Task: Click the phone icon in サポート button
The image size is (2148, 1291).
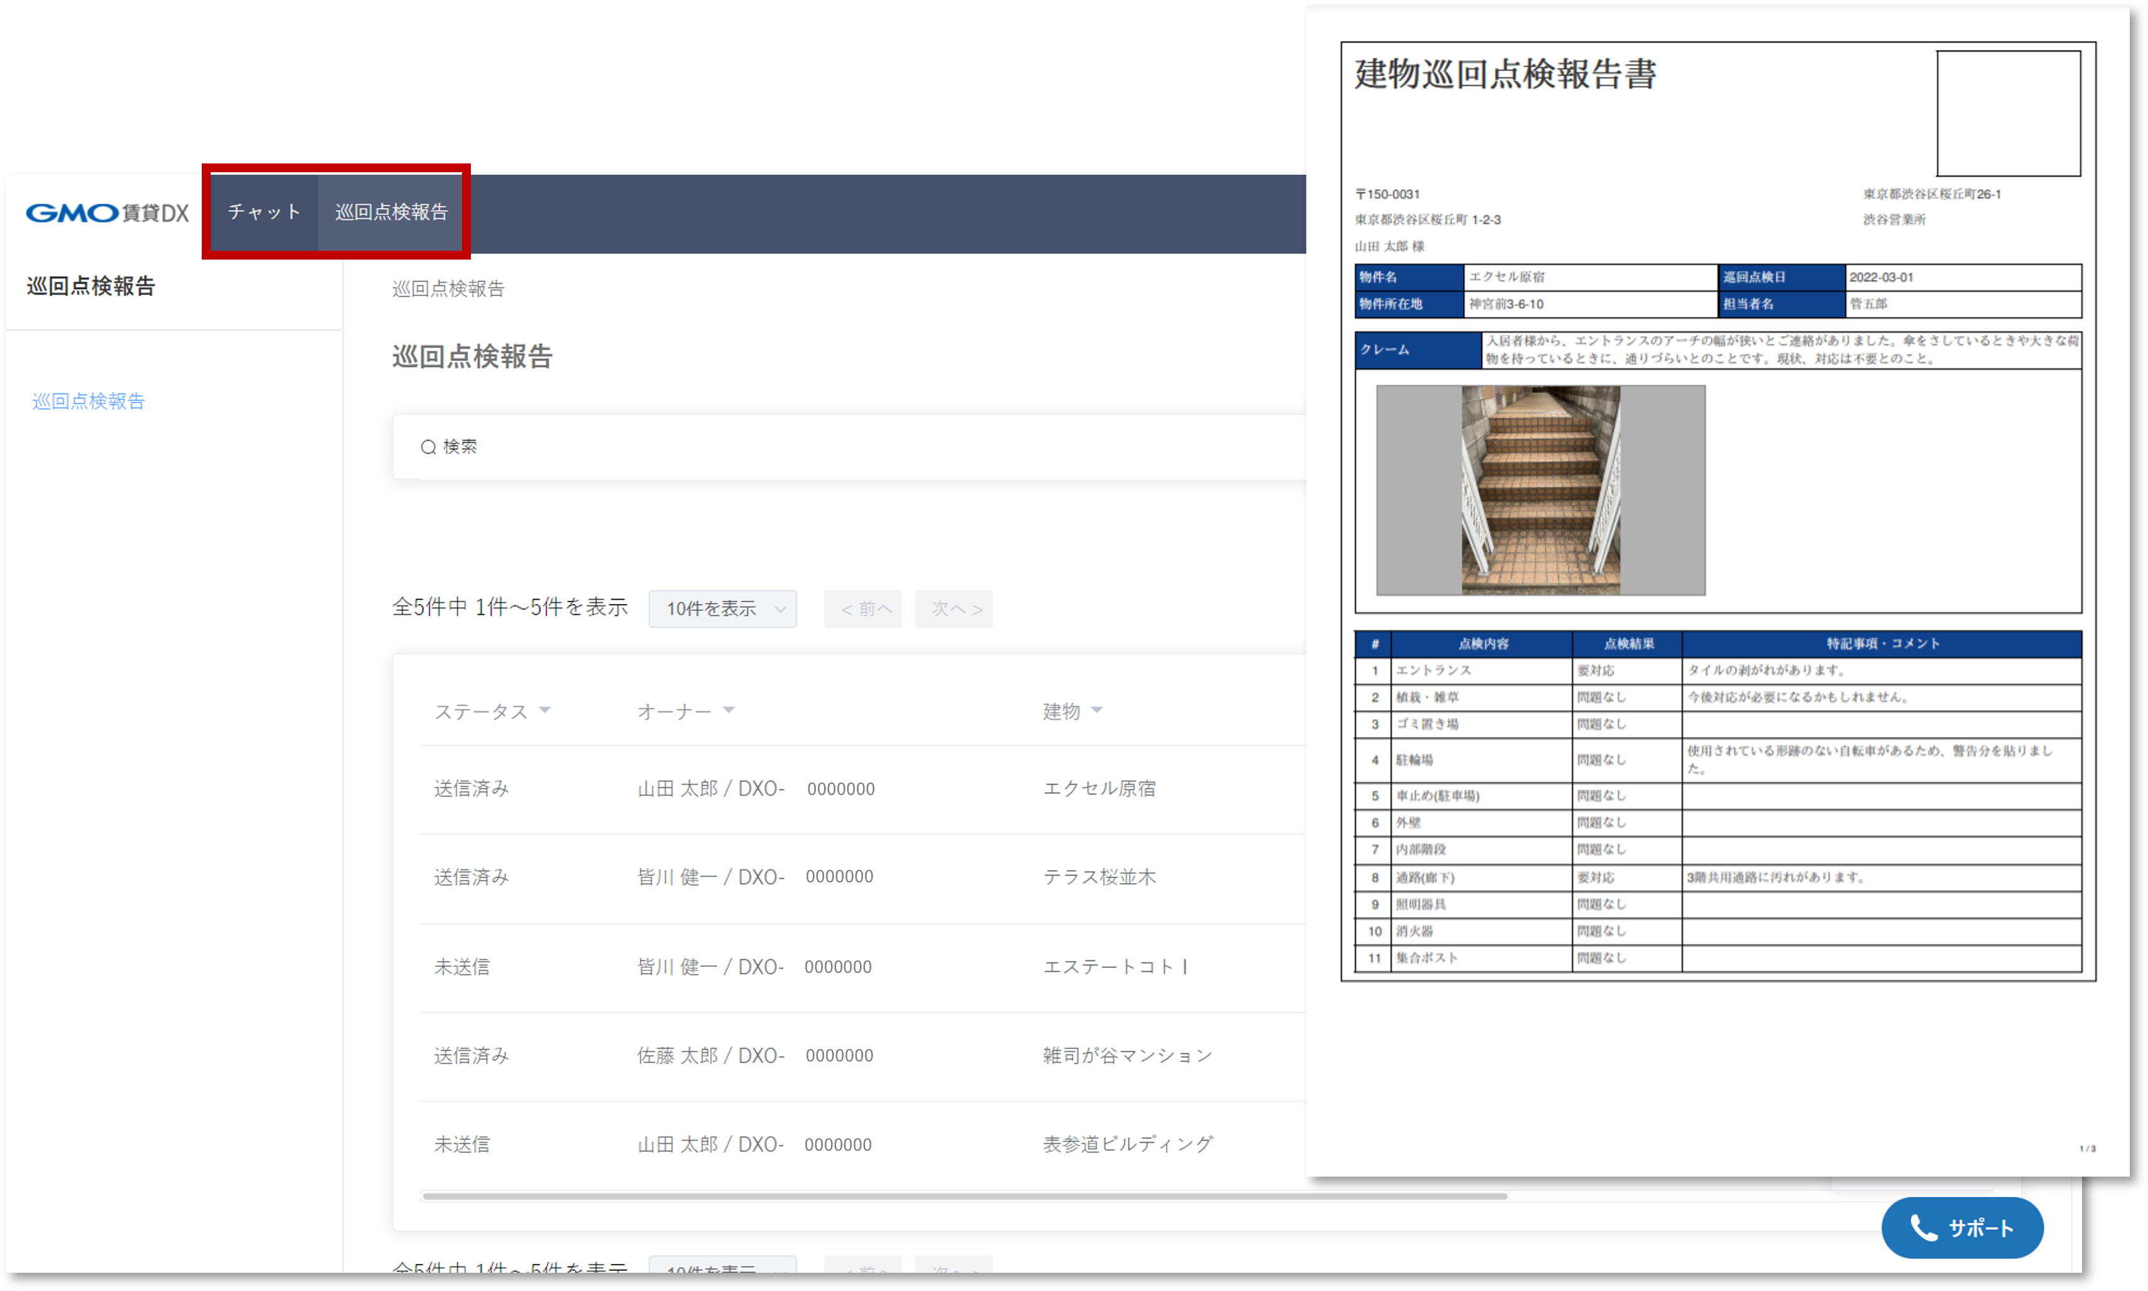Action: tap(1923, 1228)
